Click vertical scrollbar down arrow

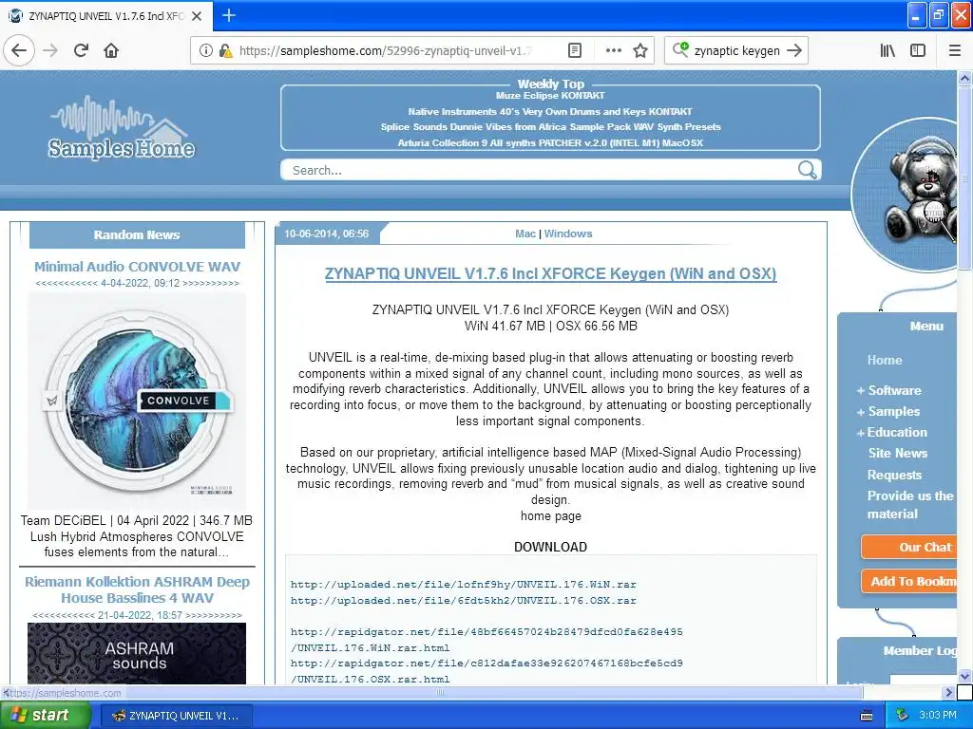click(x=964, y=676)
